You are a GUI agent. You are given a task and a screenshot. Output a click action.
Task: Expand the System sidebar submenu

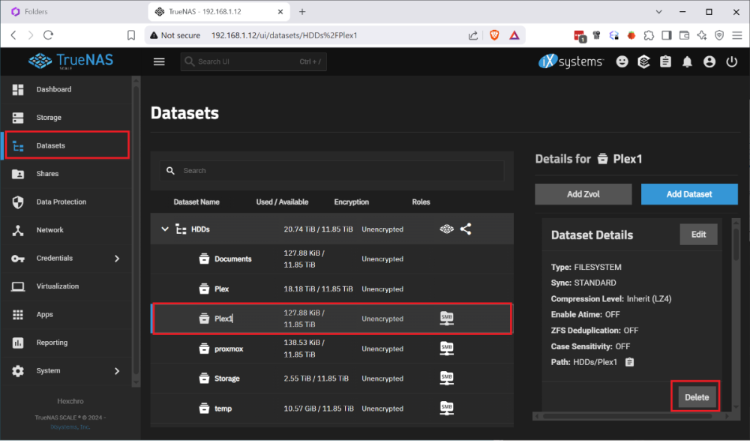116,371
